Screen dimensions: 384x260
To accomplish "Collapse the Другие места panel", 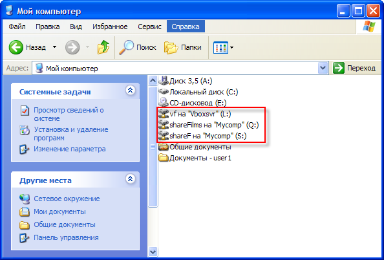I will click(x=131, y=179).
